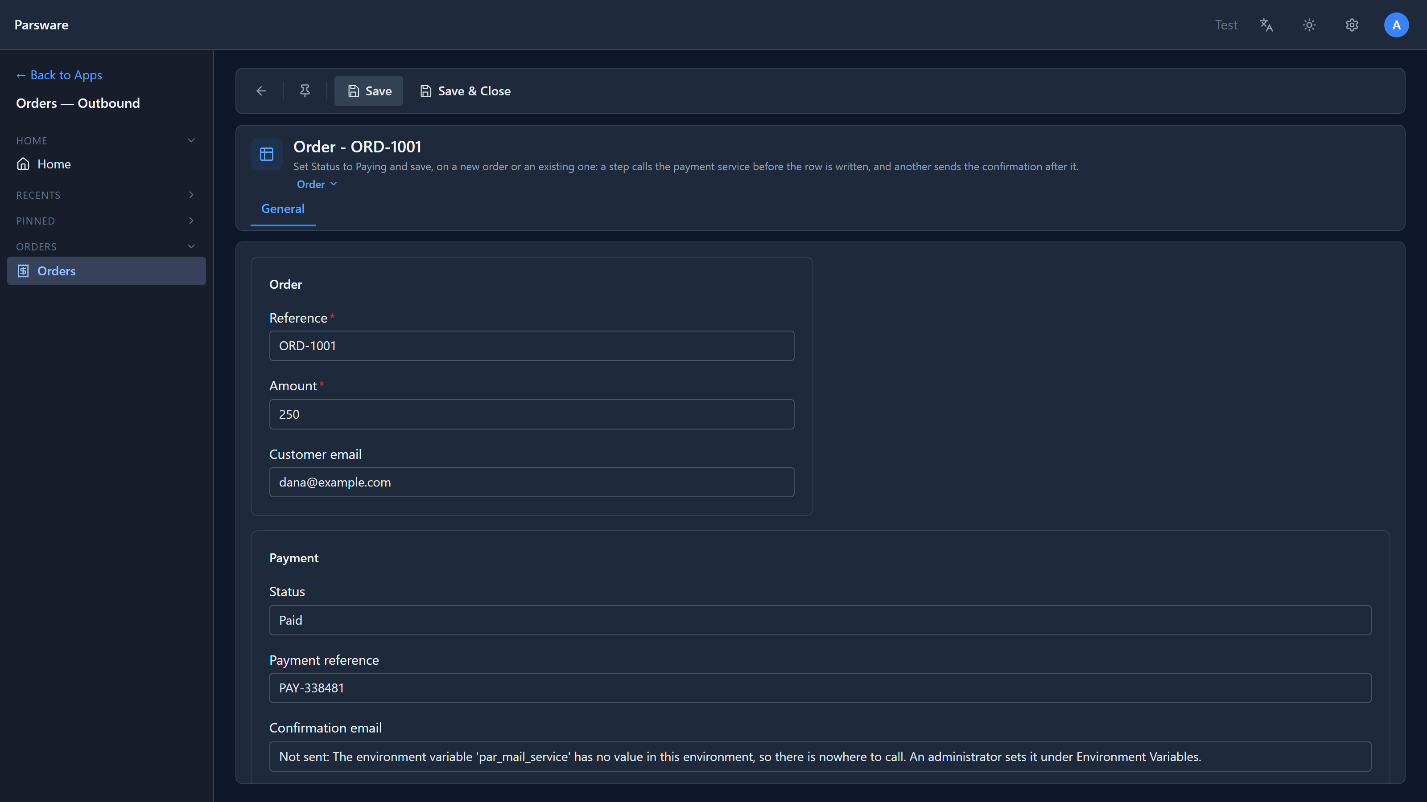Click the Save & Close button
This screenshot has width=1427, height=802.
[x=465, y=91]
